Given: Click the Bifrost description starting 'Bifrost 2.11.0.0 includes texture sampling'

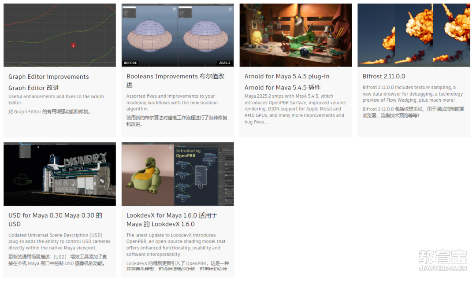Looking at the screenshot, I should pos(413,94).
